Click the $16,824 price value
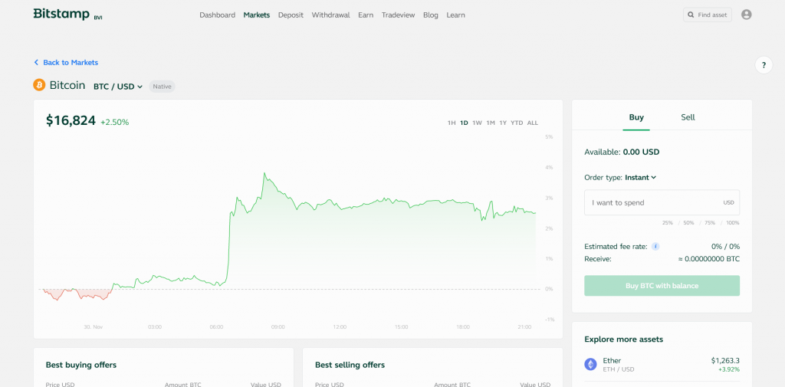 coord(71,120)
